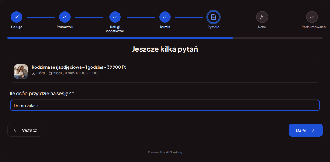Click the Dane step label
Viewport: 330px width, 162px height.
(x=262, y=27)
